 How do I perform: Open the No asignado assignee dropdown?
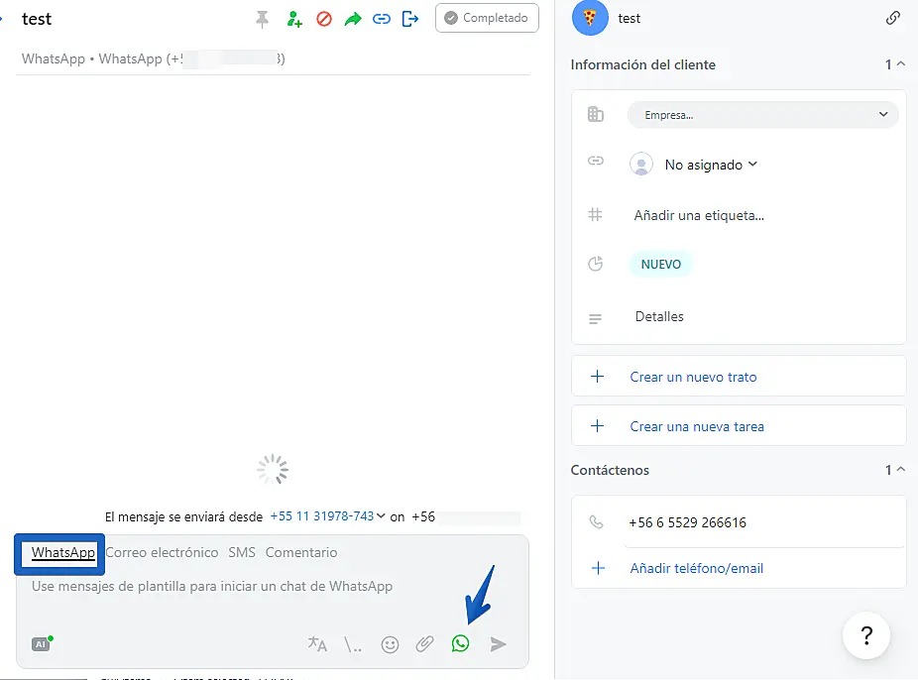coord(711,165)
